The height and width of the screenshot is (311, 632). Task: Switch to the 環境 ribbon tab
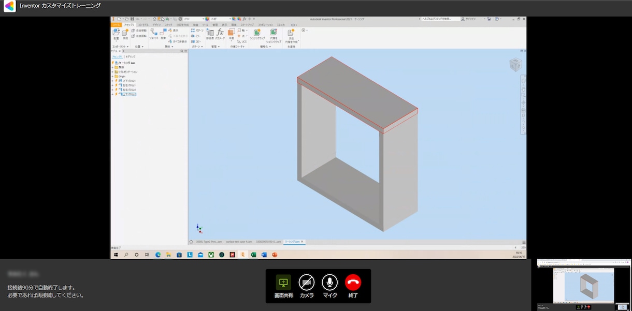coord(234,24)
